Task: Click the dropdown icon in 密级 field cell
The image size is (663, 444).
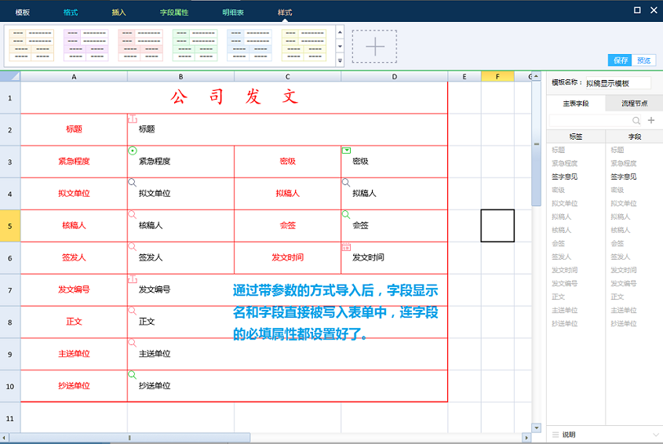Action: point(346,150)
